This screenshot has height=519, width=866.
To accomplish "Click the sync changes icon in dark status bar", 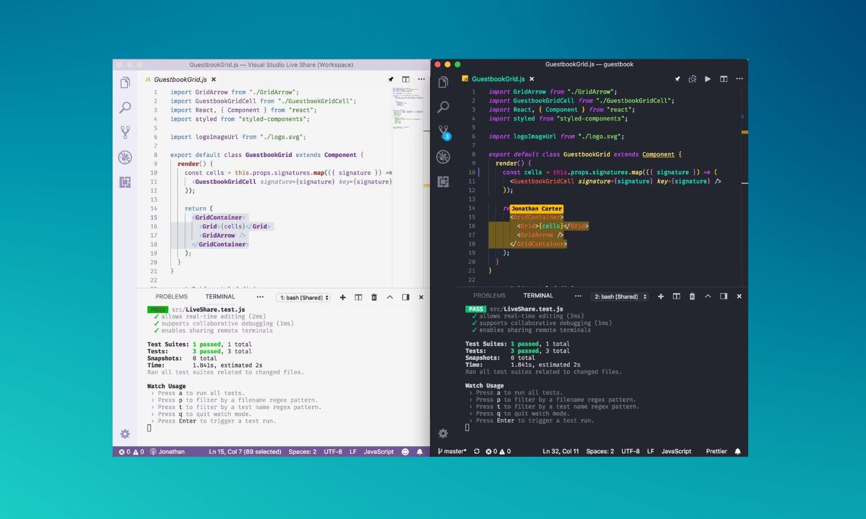I will (x=477, y=452).
